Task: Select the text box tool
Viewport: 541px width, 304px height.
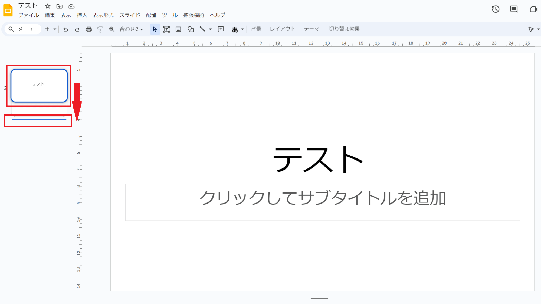Action: (x=166, y=29)
